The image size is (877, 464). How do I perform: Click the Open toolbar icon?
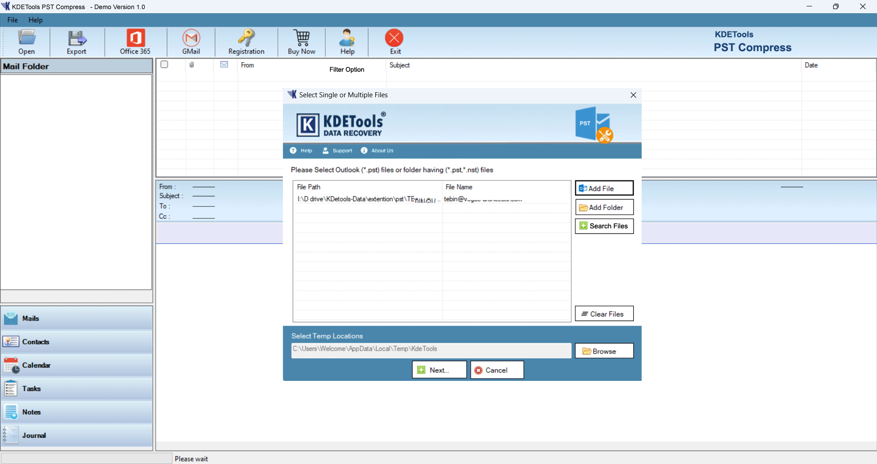click(x=27, y=42)
